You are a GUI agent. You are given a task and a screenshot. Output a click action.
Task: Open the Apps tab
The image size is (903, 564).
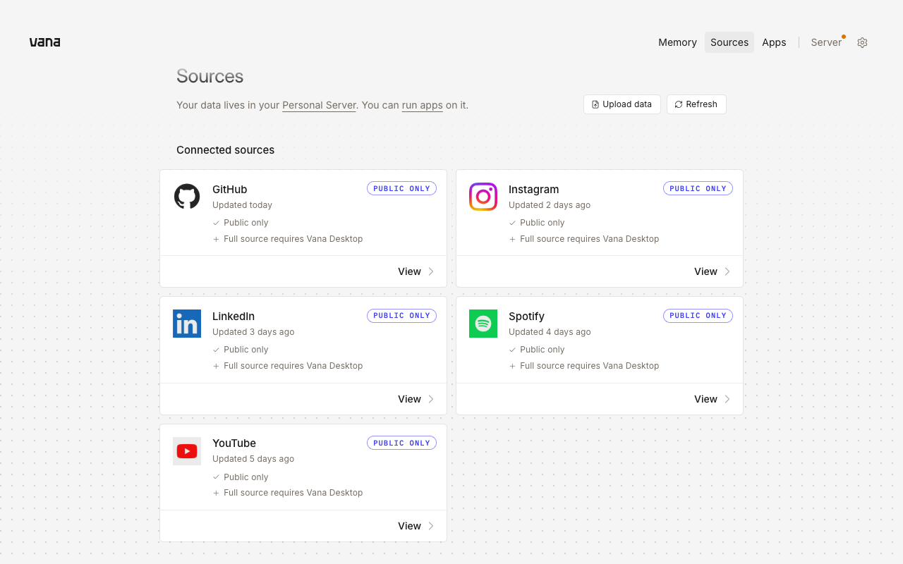click(x=774, y=42)
